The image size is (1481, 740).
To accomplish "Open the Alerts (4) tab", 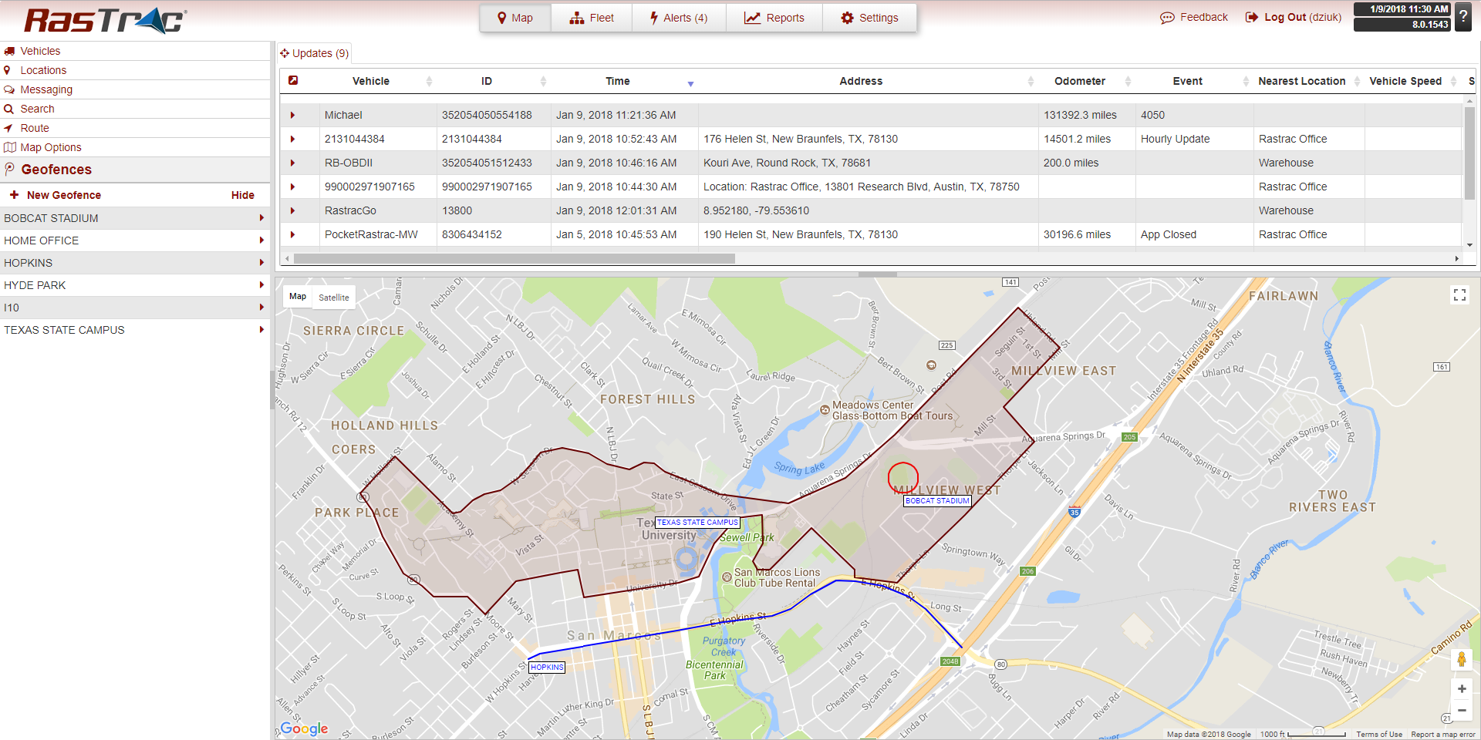I will click(679, 17).
